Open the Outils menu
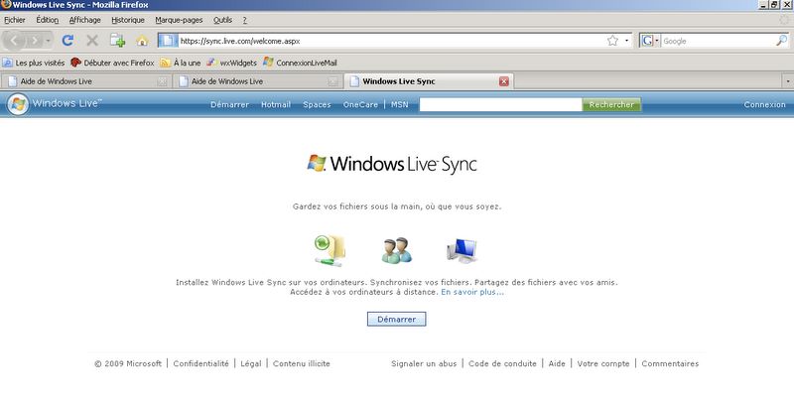This screenshot has width=794, height=404. 222,20
